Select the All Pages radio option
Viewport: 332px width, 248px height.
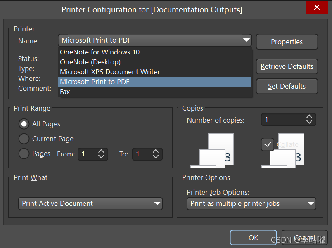(24, 124)
